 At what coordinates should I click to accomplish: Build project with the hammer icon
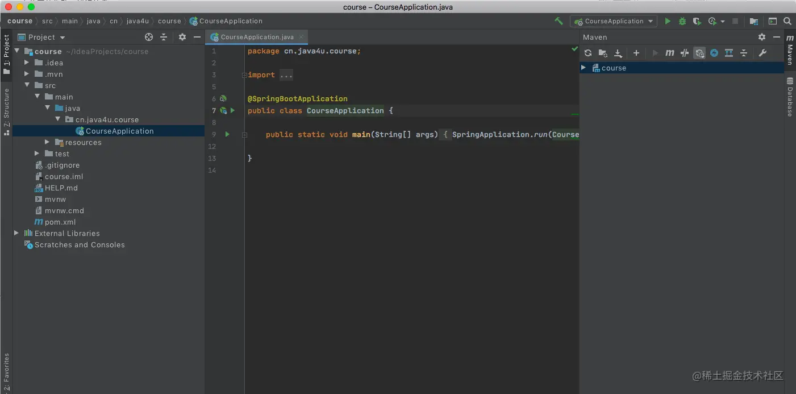[559, 21]
